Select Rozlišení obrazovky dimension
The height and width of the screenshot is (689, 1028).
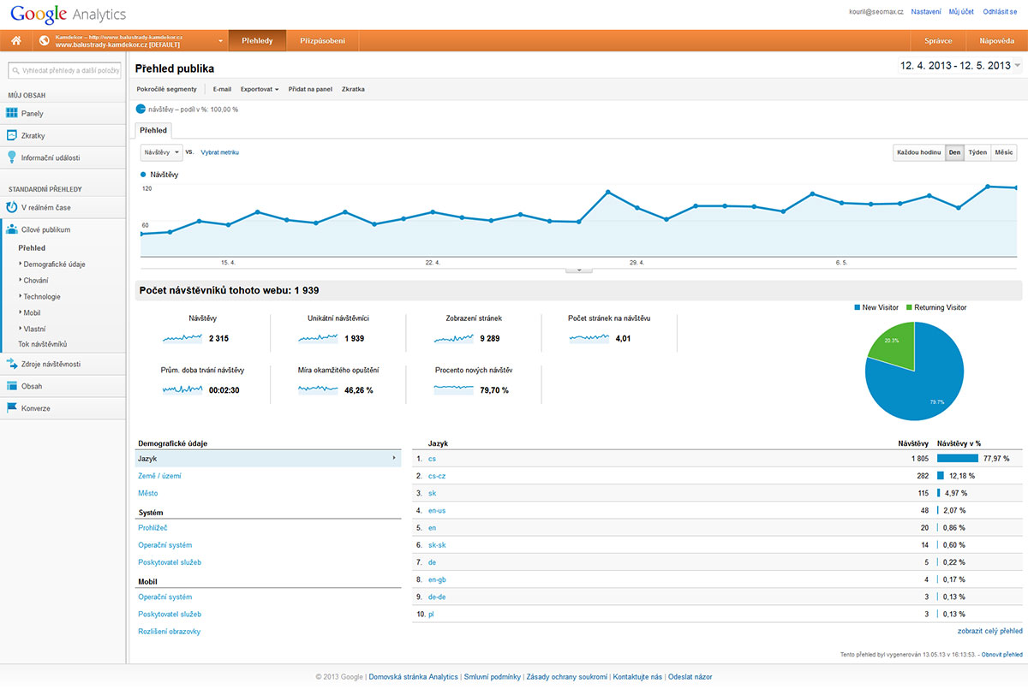170,632
